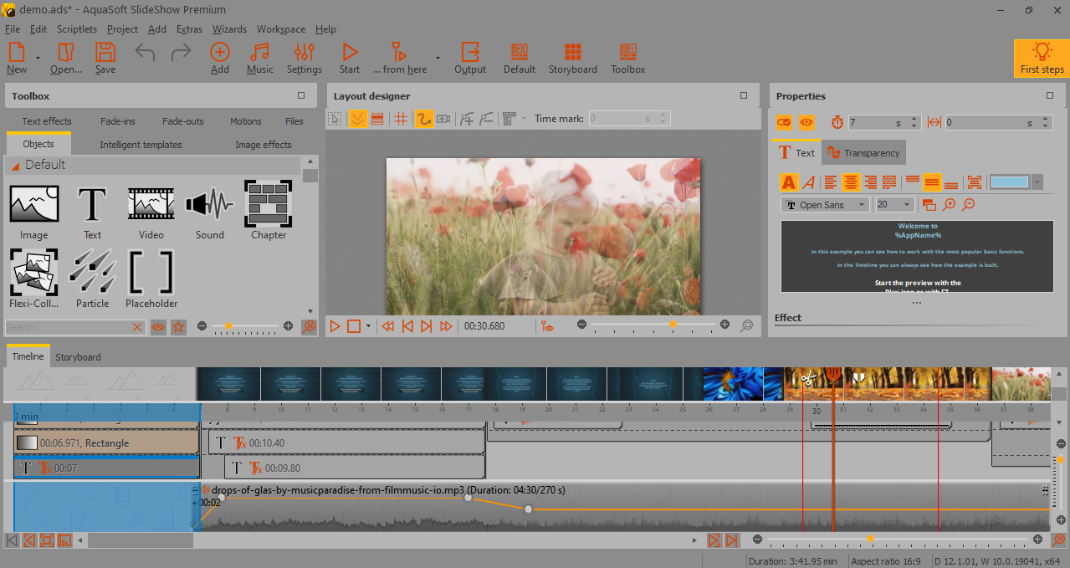The image size is (1070, 568).
Task: Toggle the visibility eye in Properties panel
Action: coord(806,122)
